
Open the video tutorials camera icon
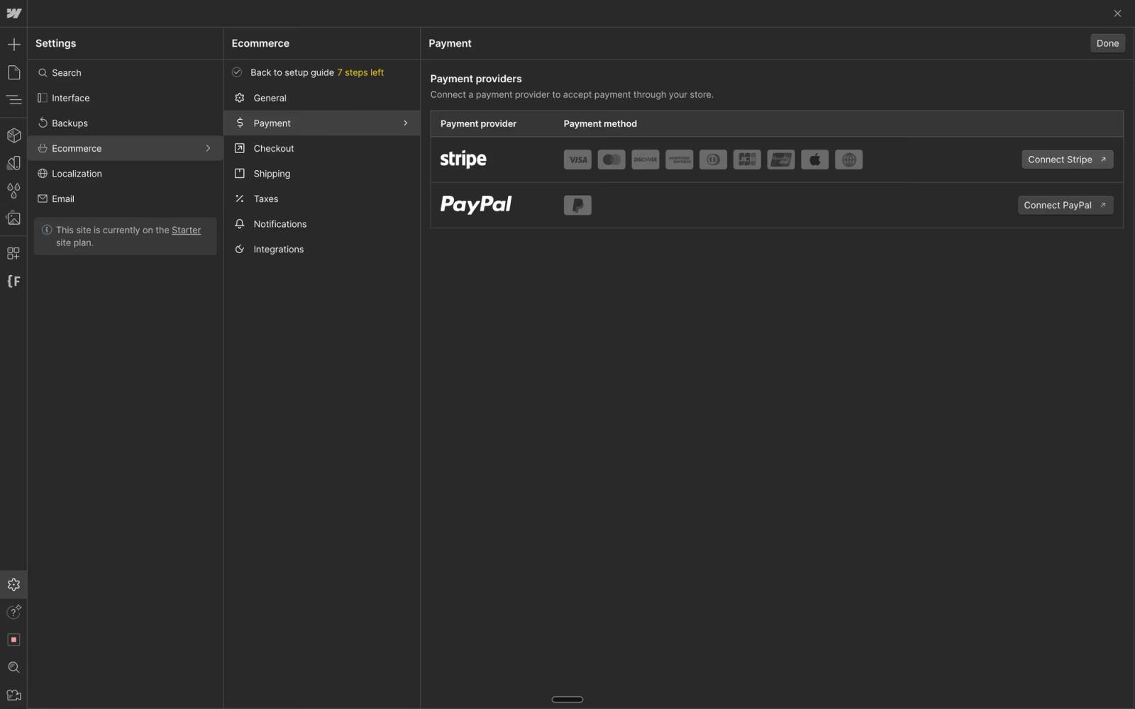point(13,696)
